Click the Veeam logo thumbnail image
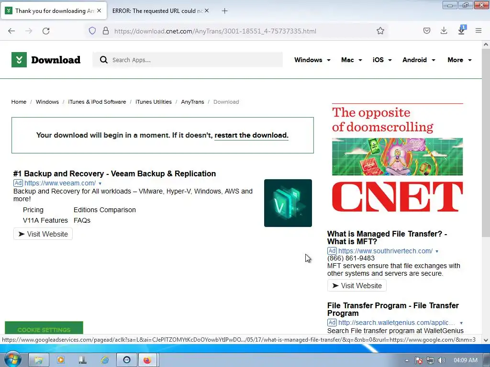The width and height of the screenshot is (490, 367). pos(288,203)
